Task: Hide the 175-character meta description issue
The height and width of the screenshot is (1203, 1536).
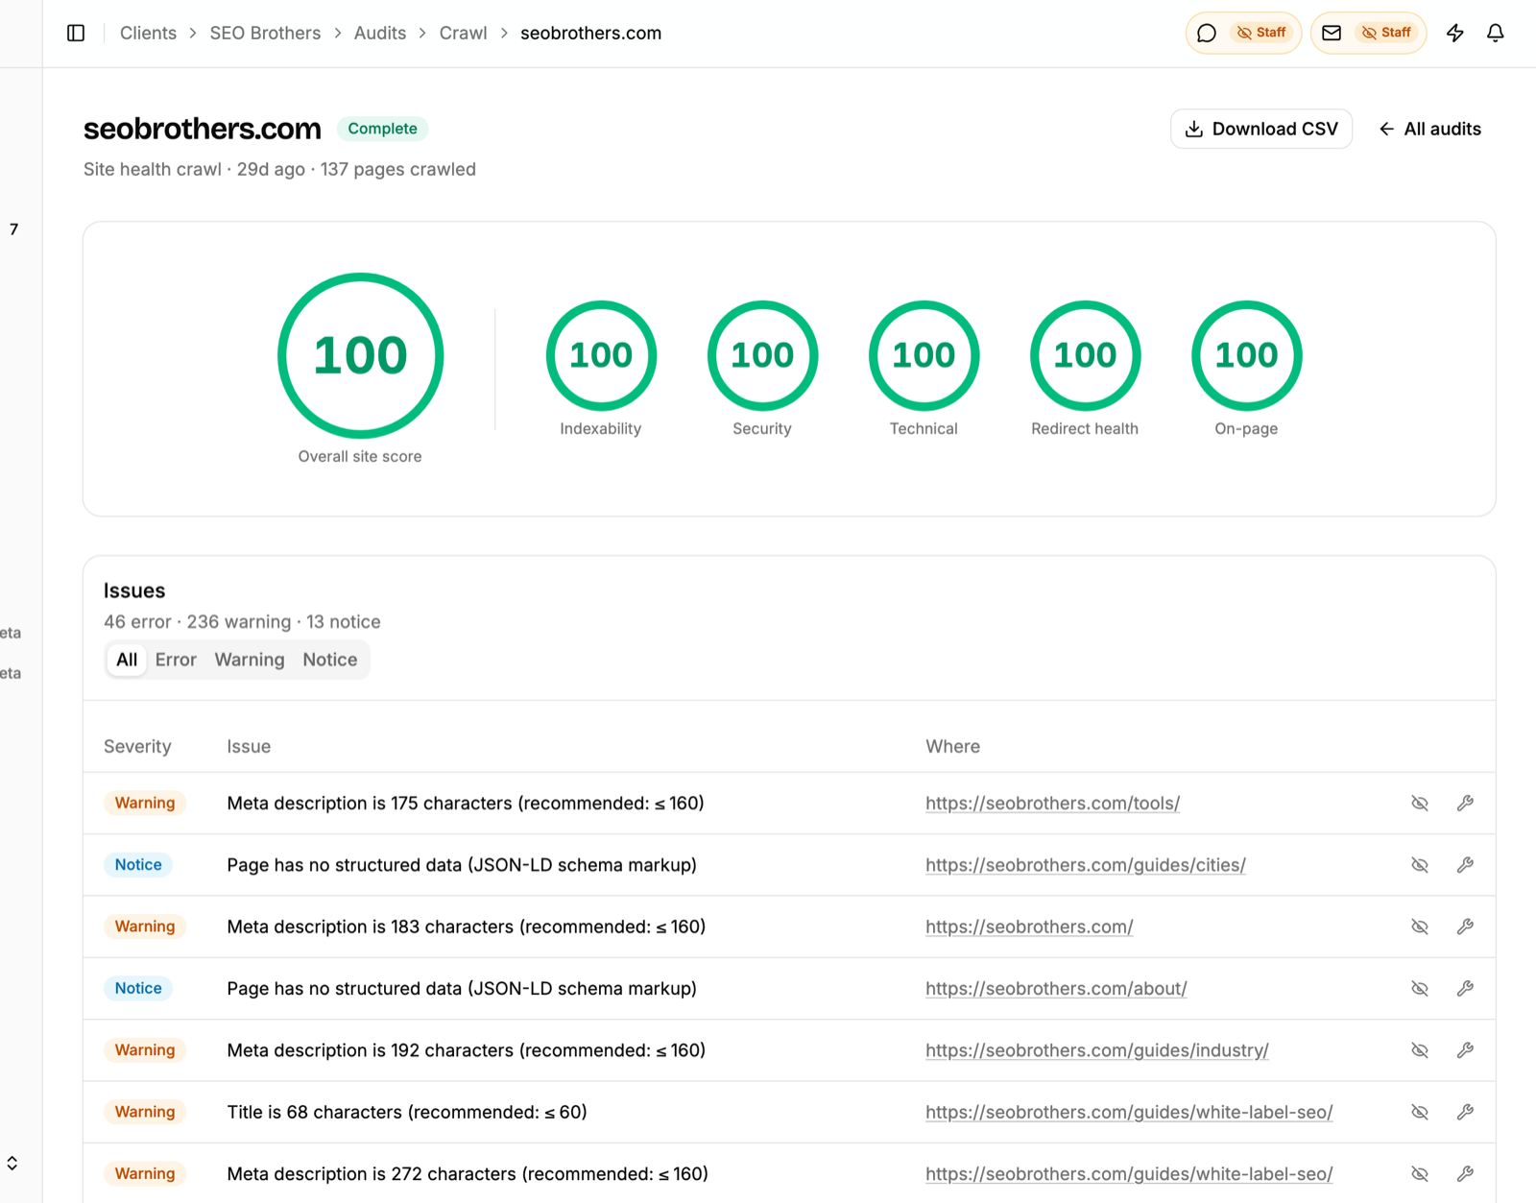Action: [1420, 804]
